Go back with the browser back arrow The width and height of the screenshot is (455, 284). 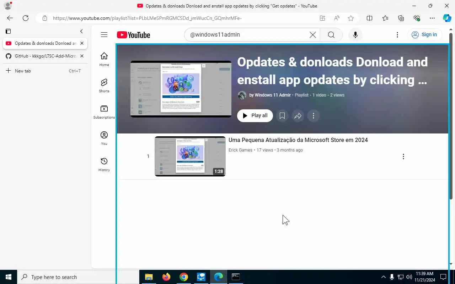point(10,18)
